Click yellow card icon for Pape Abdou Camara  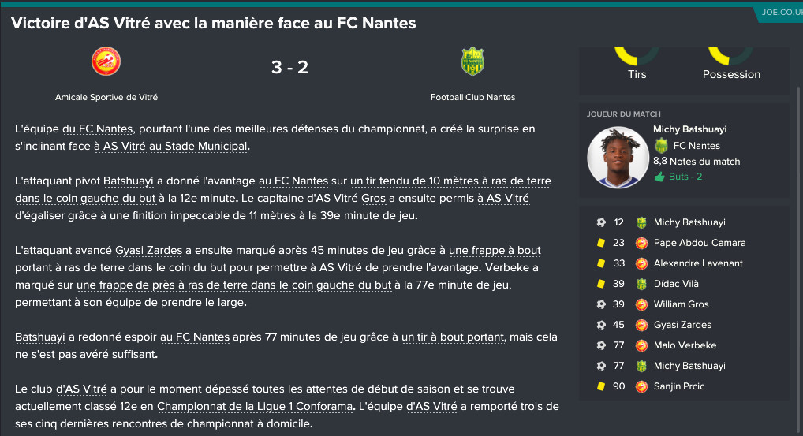601,243
